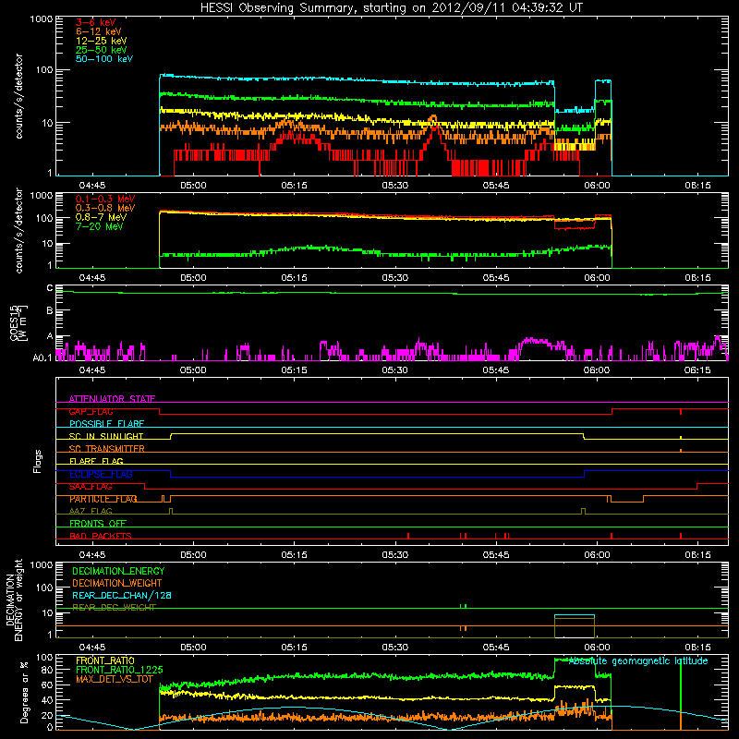The height and width of the screenshot is (739, 739).
Task: Select the SC_IN_SUNLIGHT flag label
Action: (106, 436)
